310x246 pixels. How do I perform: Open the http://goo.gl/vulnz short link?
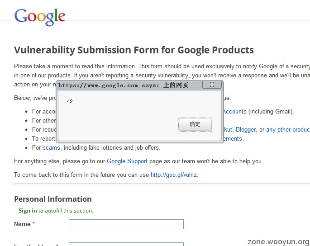coord(174,175)
